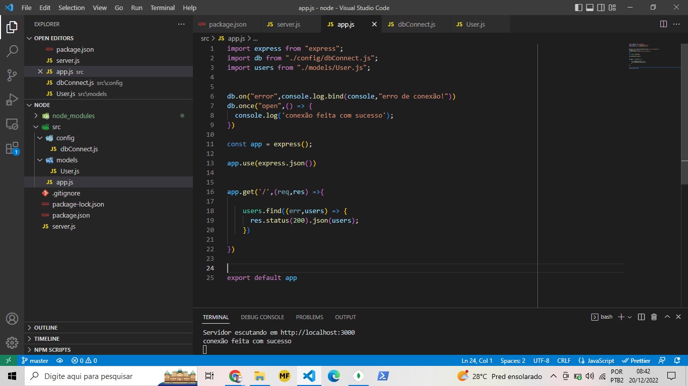The height and width of the screenshot is (386, 688).
Task: Open the Manage gear icon
Action: (x=12, y=343)
